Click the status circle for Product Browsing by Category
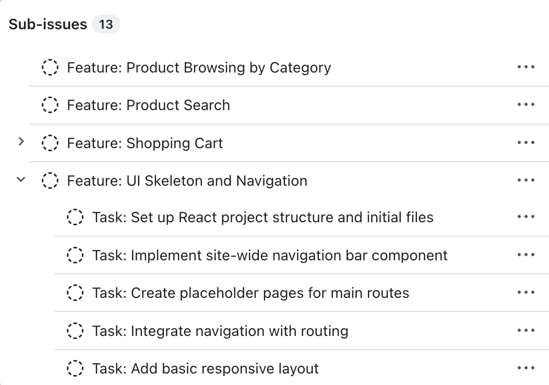 (50, 67)
